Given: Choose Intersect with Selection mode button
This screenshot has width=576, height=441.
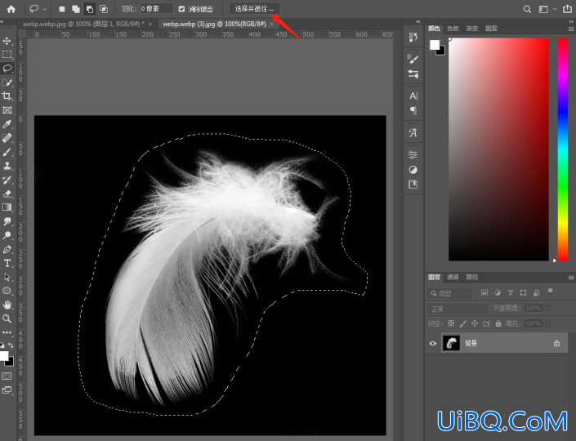Looking at the screenshot, I should coord(104,9).
